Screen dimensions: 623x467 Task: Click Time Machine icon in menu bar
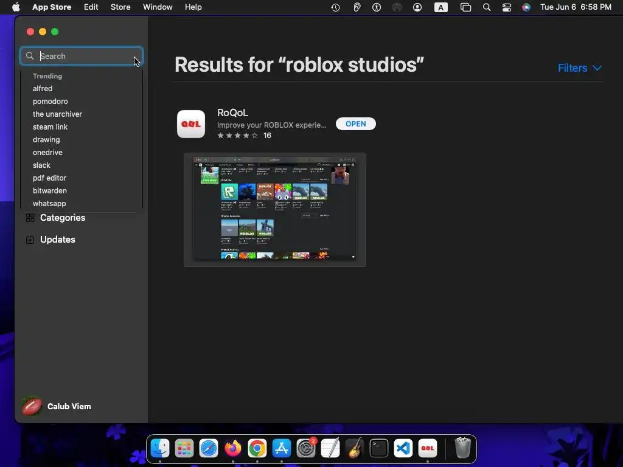click(x=335, y=7)
